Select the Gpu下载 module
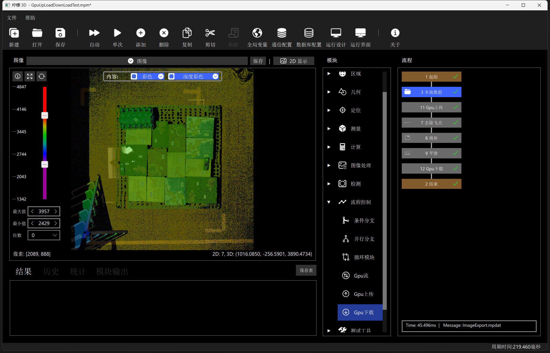The image size is (550, 353). (x=360, y=312)
